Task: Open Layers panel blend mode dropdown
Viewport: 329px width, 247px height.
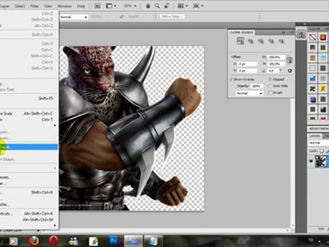Action: 319,143
